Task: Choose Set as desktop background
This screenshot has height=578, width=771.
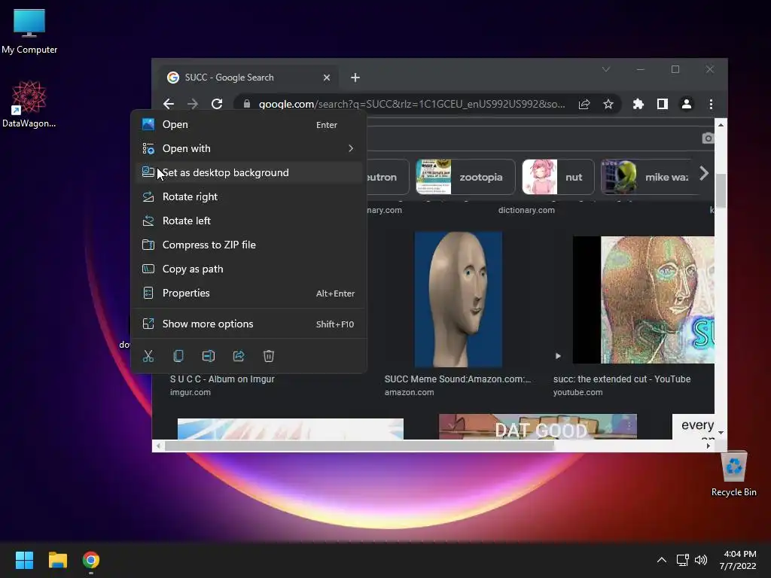Action: tap(248, 172)
